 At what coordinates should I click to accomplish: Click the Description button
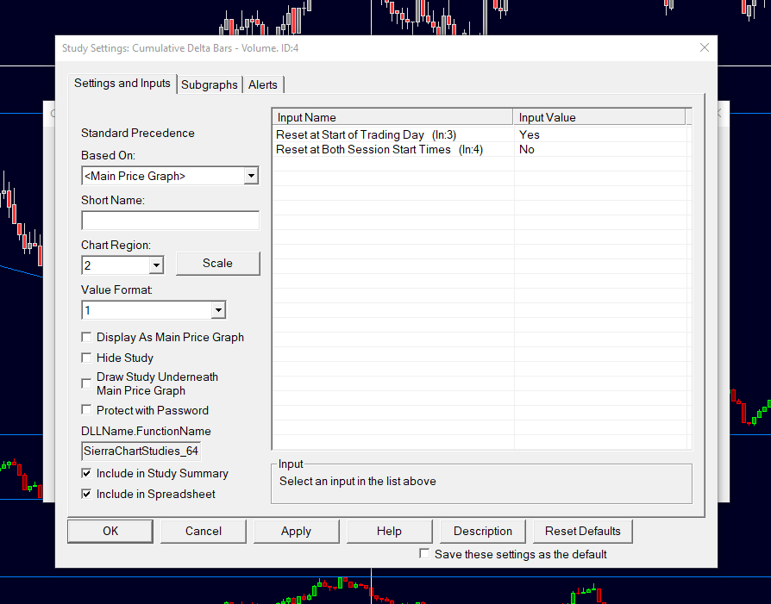[482, 532]
